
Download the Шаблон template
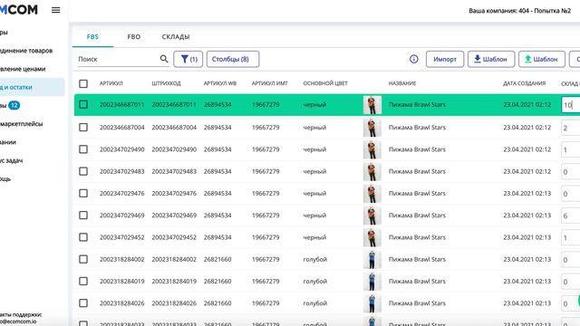tap(491, 59)
